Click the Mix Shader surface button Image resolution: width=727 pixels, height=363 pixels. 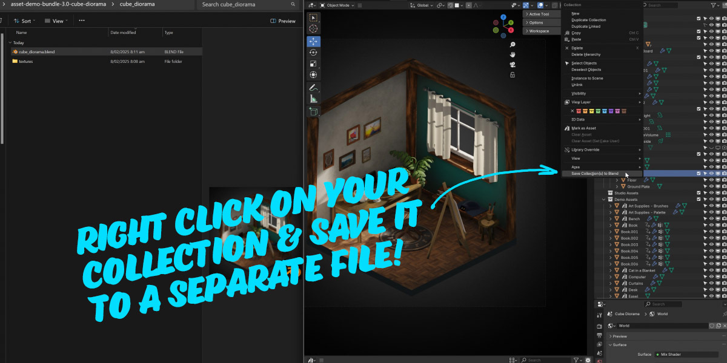[x=685, y=355]
